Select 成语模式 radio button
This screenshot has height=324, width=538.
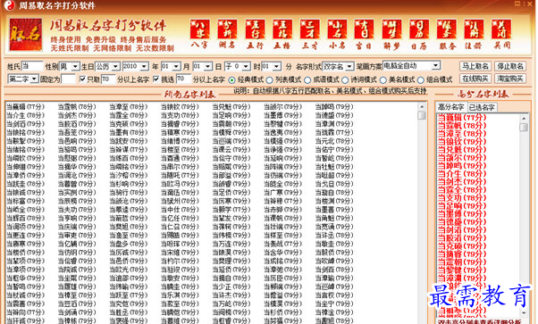tap(307, 80)
